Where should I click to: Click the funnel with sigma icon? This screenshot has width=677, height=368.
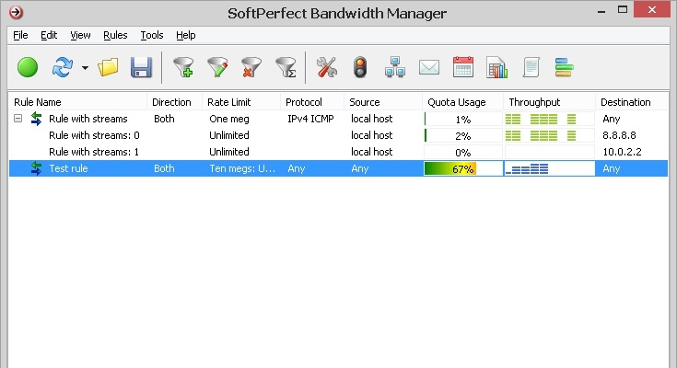286,68
